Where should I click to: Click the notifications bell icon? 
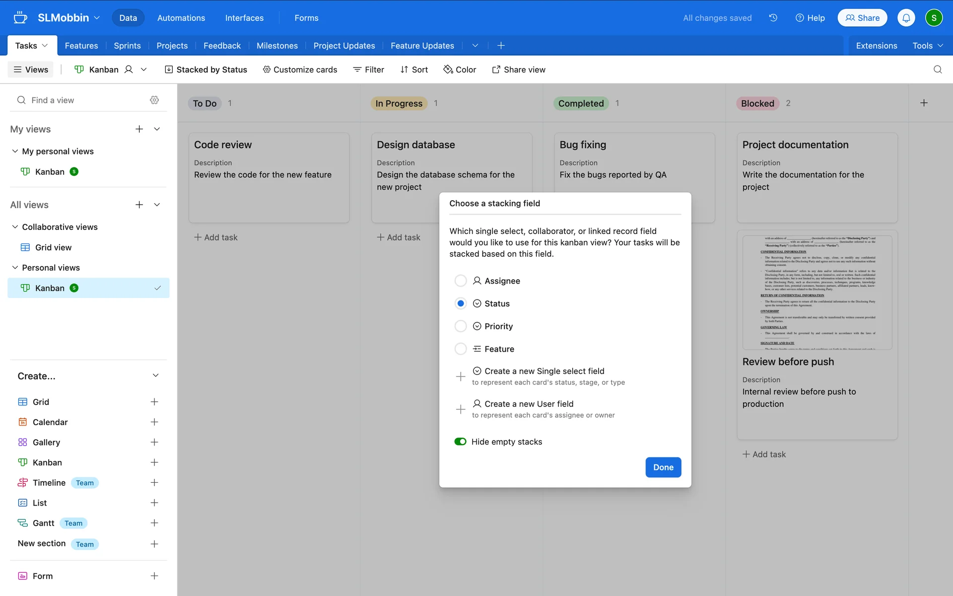coord(906,18)
